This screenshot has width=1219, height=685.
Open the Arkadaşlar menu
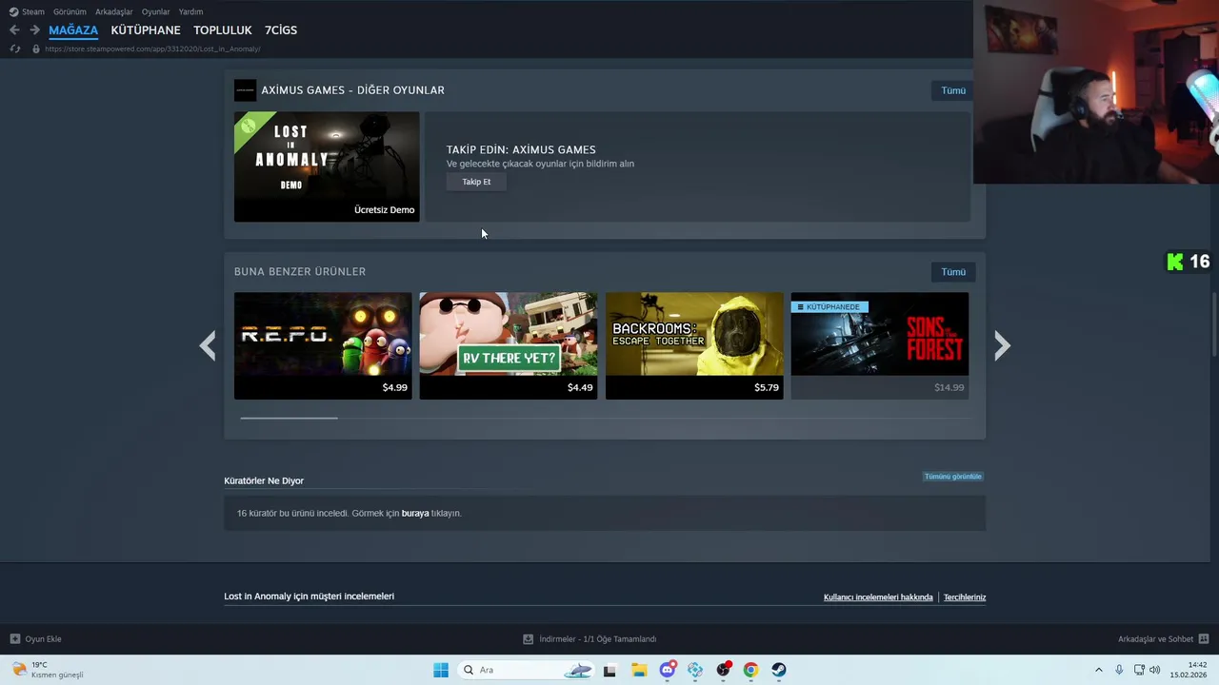click(x=113, y=11)
